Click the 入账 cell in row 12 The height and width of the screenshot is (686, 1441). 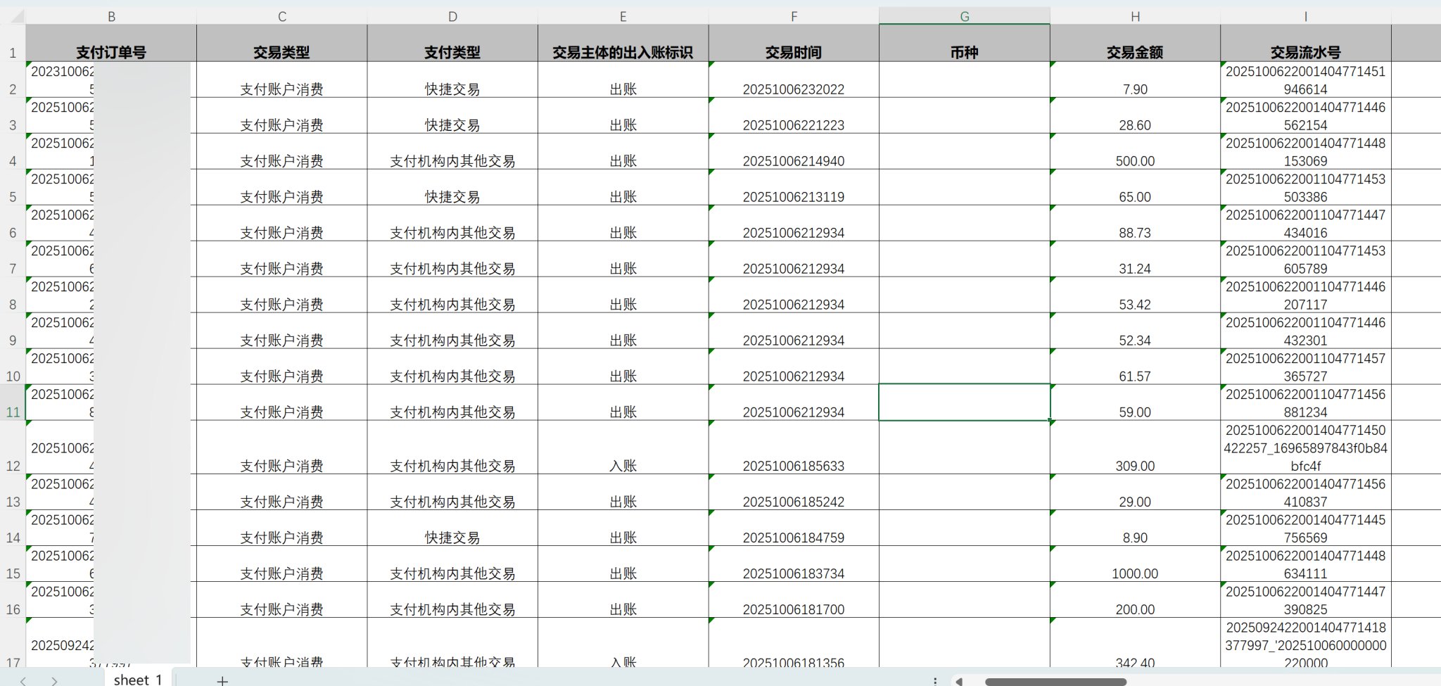tap(623, 465)
